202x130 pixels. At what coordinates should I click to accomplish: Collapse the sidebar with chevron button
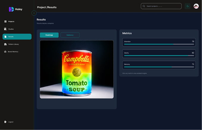[x=34, y=13]
